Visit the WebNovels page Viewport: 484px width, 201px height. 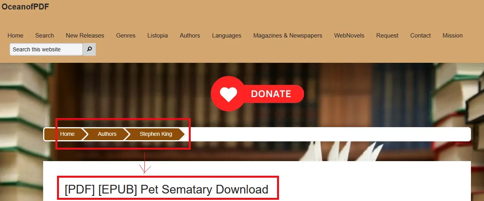point(349,36)
